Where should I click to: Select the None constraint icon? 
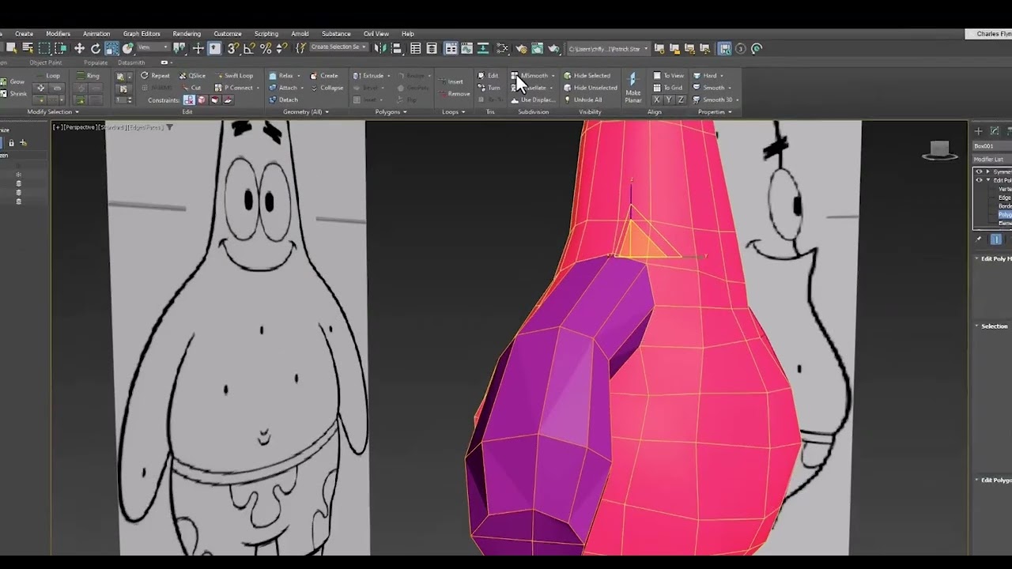click(x=189, y=100)
